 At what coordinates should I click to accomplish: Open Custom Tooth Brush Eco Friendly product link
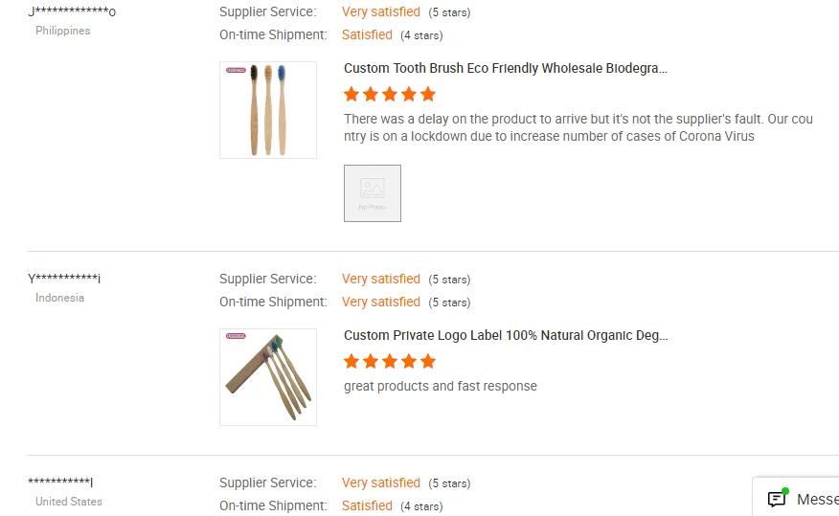click(x=506, y=69)
